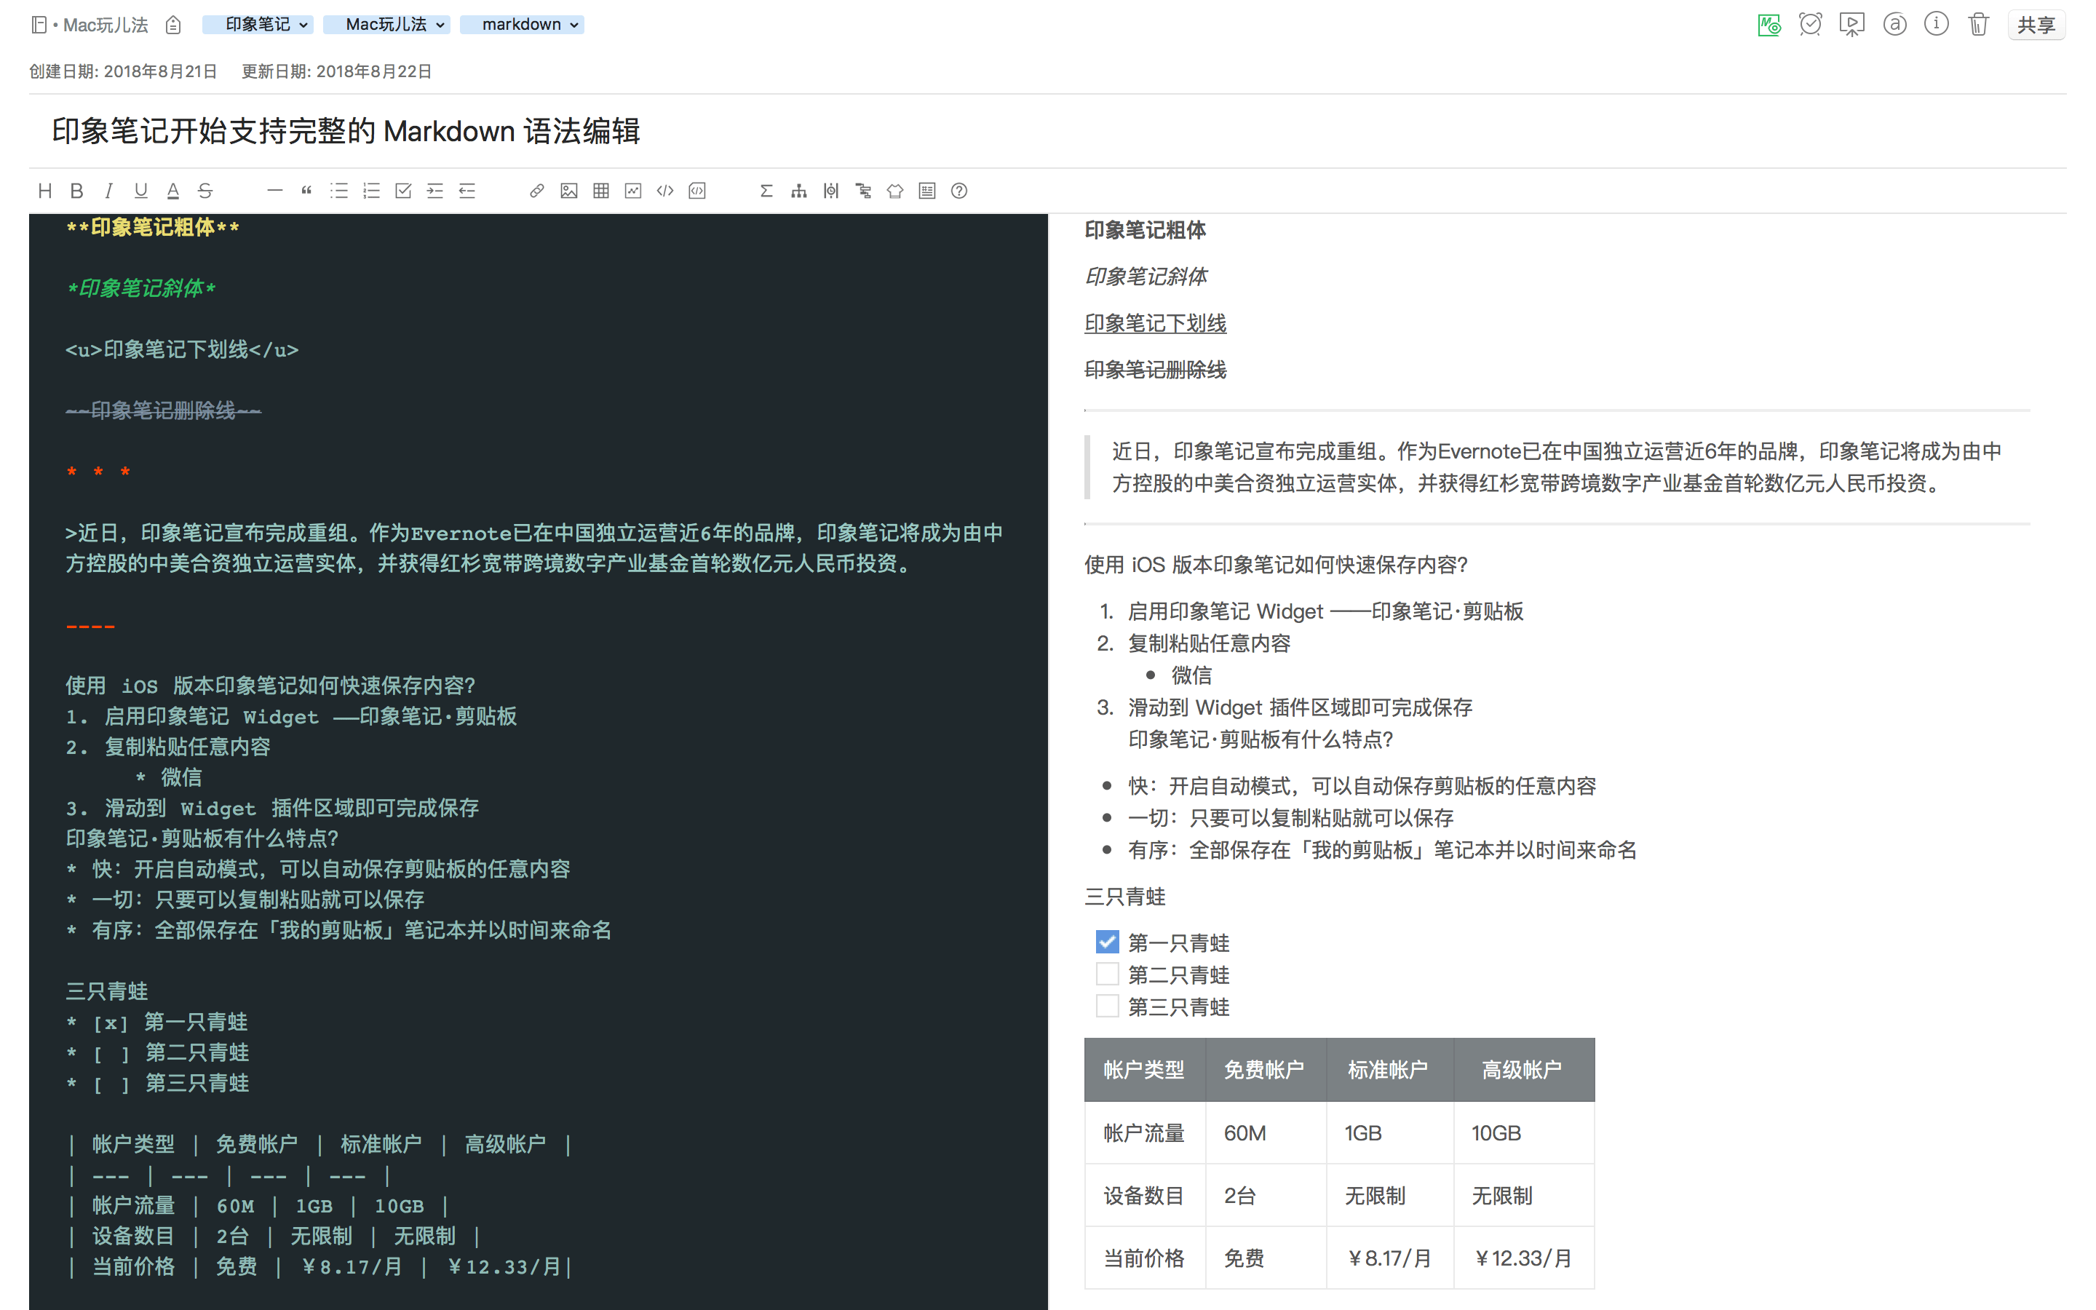
Task: Insert a Gantt chart diagram
Action: [x=862, y=191]
